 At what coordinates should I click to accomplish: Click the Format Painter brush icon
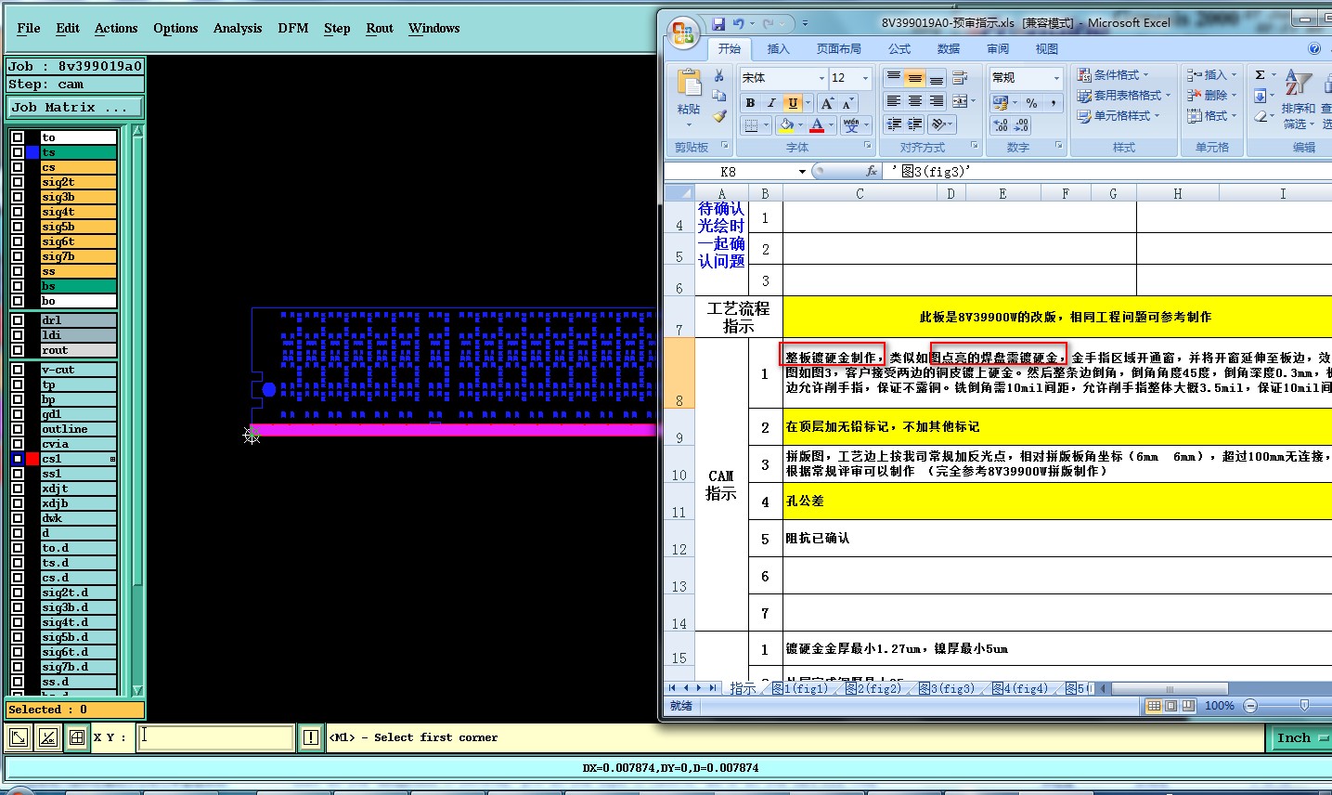coord(719,116)
